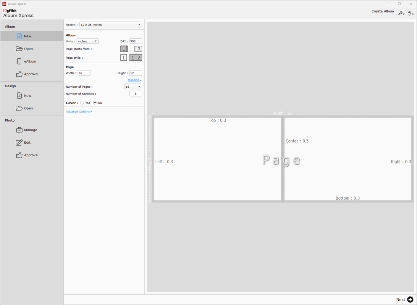Click the DgFlick logo
The image size is (417, 305).
tap(10, 11)
